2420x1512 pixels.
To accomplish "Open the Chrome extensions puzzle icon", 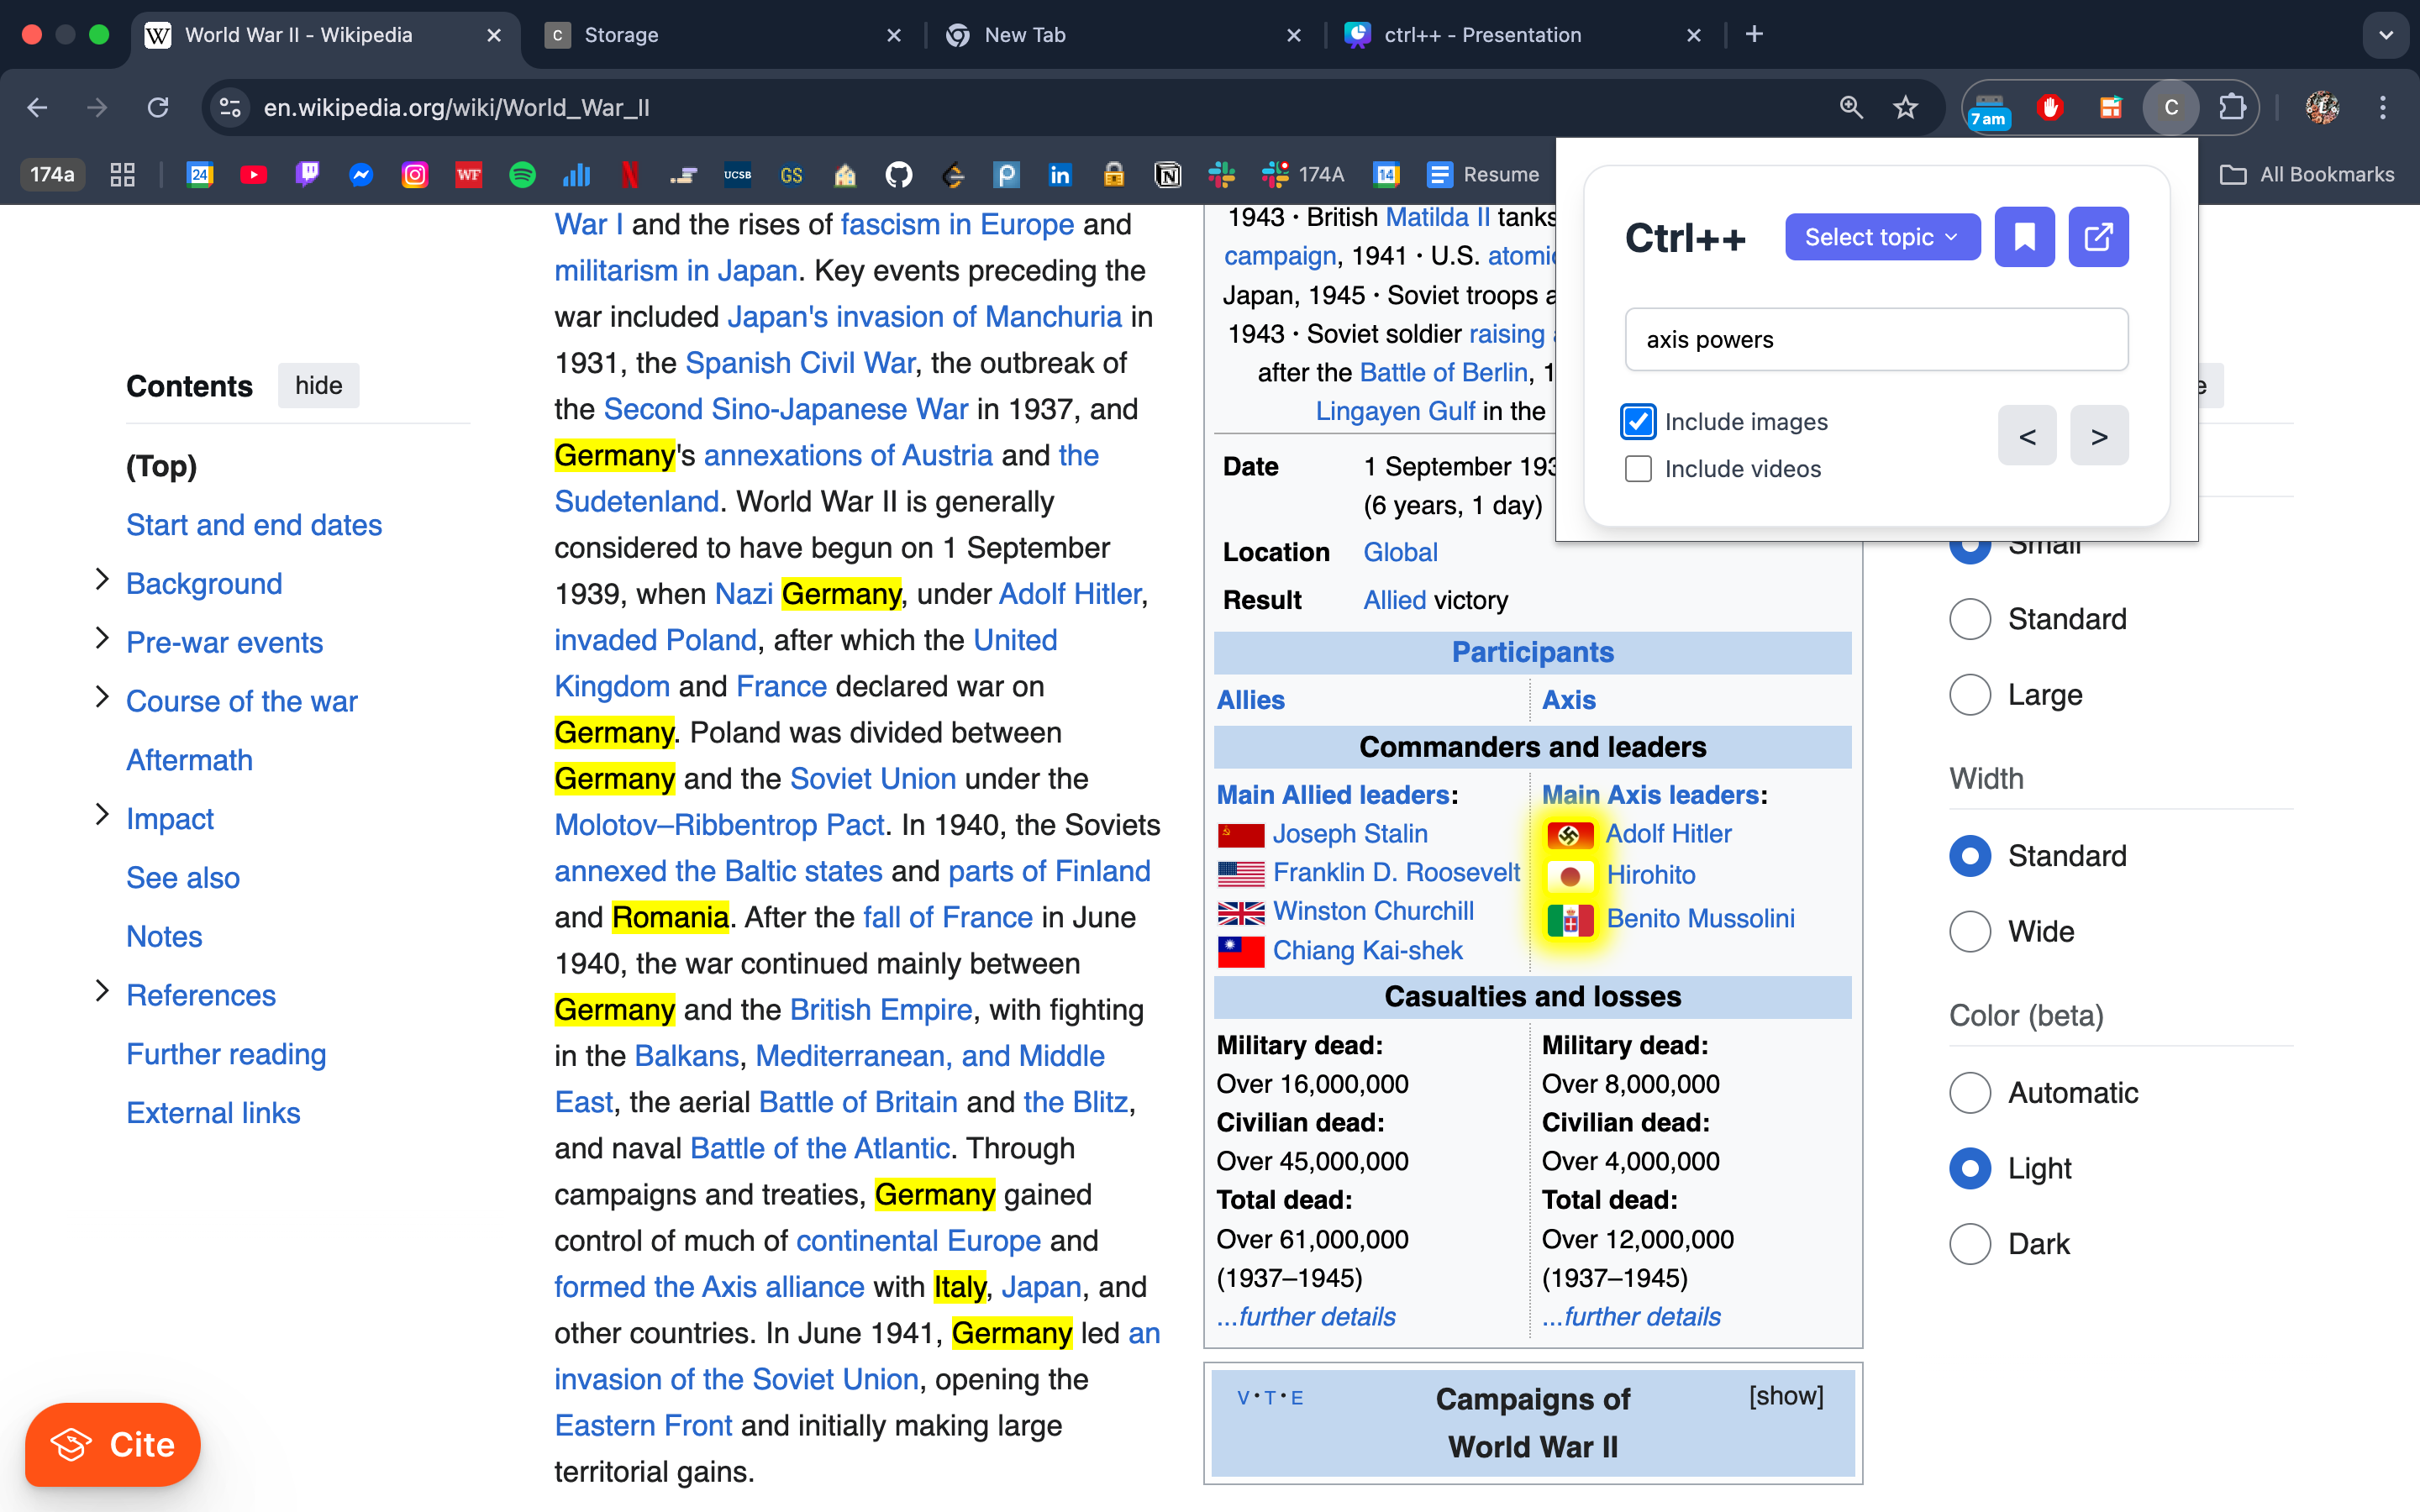I will [x=2231, y=107].
